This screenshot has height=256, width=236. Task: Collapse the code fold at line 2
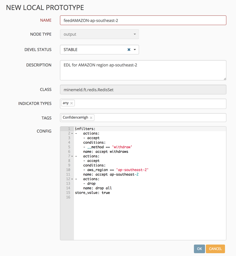(72, 134)
